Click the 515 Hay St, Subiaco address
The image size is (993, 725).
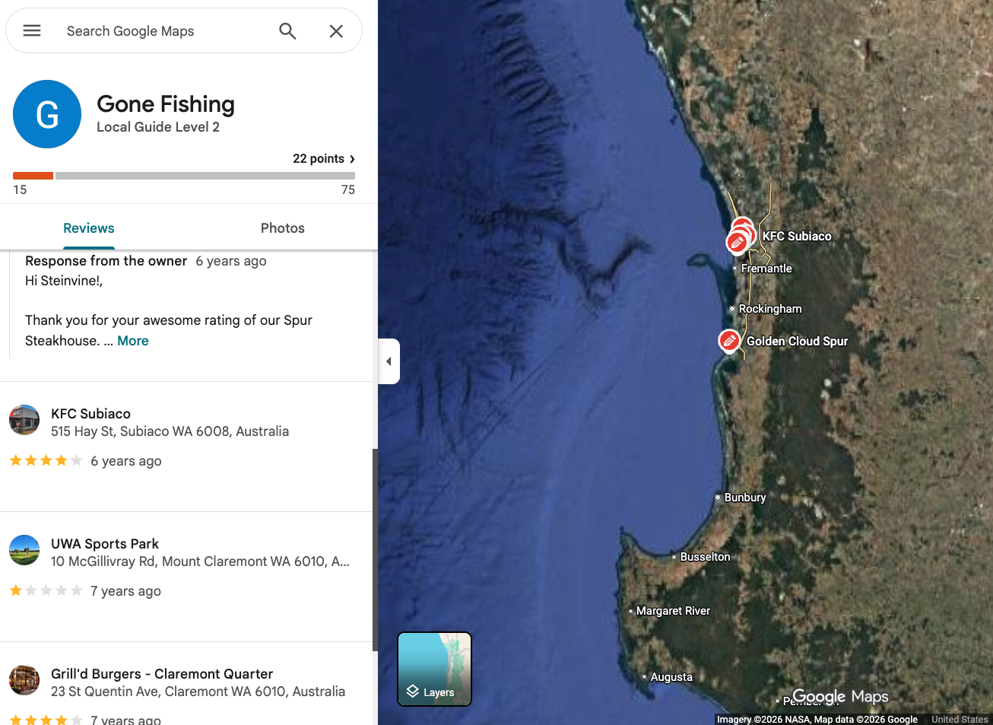pyautogui.click(x=170, y=431)
